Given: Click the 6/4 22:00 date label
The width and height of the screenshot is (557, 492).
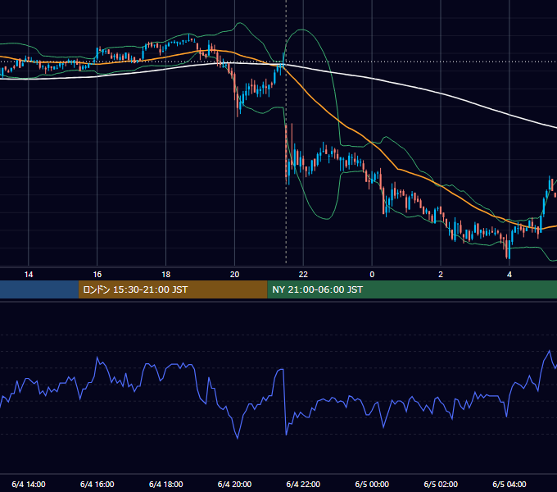Looking at the screenshot, I should (303, 484).
